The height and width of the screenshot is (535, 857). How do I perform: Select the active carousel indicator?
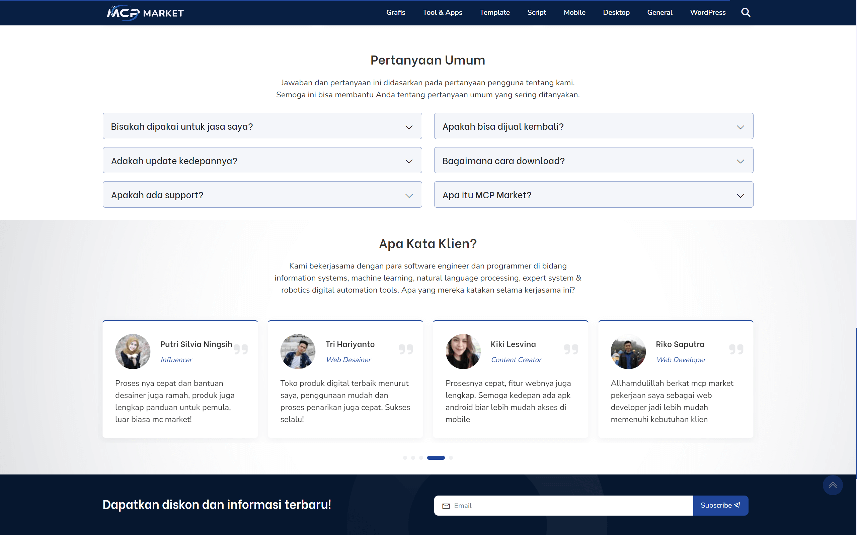click(x=436, y=457)
